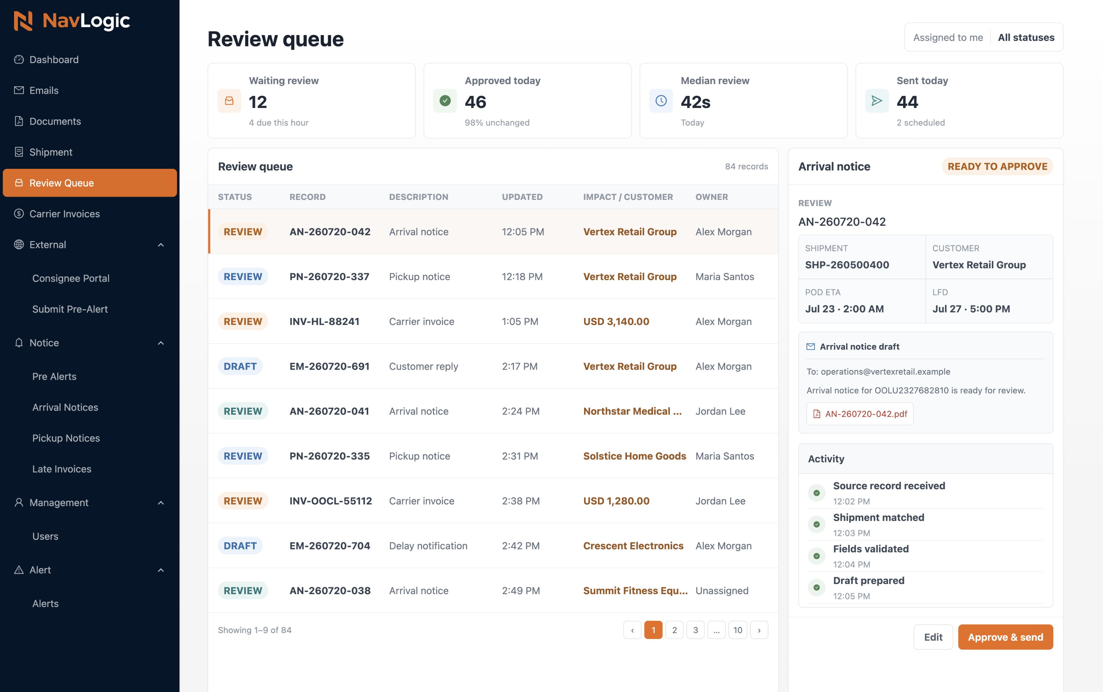This screenshot has height=692, width=1103.
Task: Click the Sent today paper-plane icon
Action: click(877, 101)
